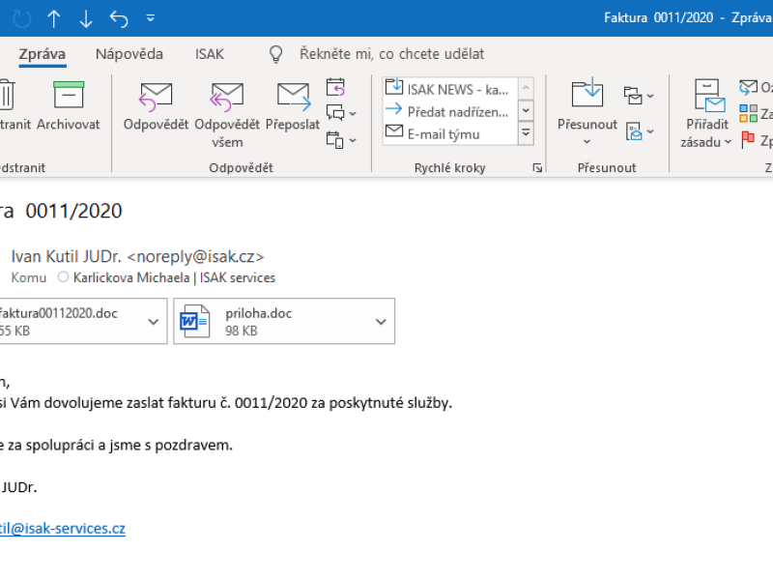Viewport: 773px width, 580px height.
Task: Open the Nápověda tab
Action: pos(129,54)
